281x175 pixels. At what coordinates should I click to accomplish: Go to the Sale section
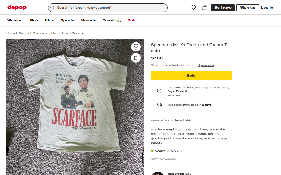132,20
